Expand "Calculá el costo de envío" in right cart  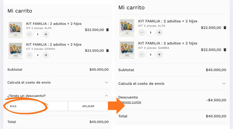224,84
